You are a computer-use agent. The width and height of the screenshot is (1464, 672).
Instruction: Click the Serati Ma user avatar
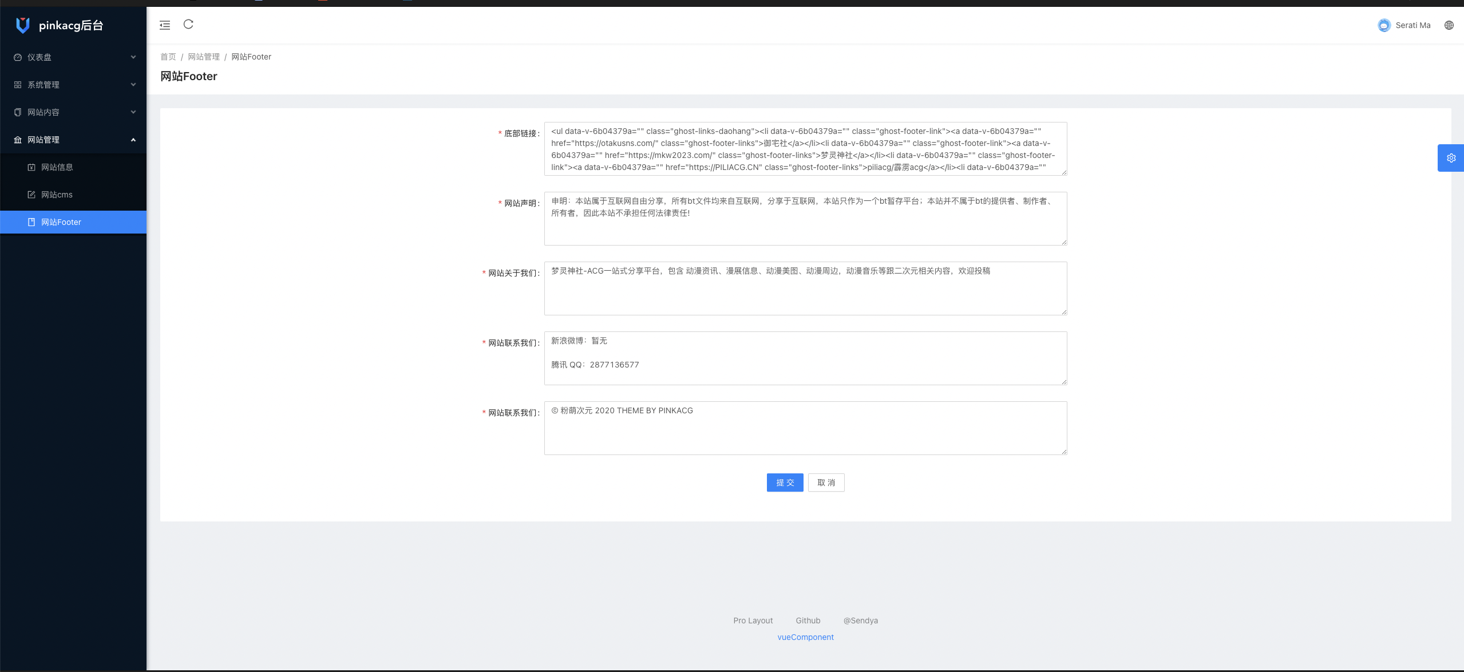point(1384,25)
